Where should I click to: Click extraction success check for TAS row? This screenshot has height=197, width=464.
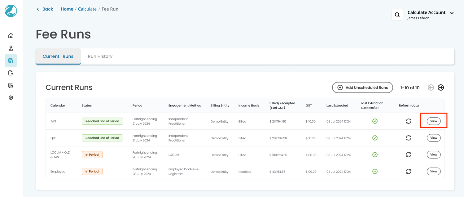[x=375, y=121]
